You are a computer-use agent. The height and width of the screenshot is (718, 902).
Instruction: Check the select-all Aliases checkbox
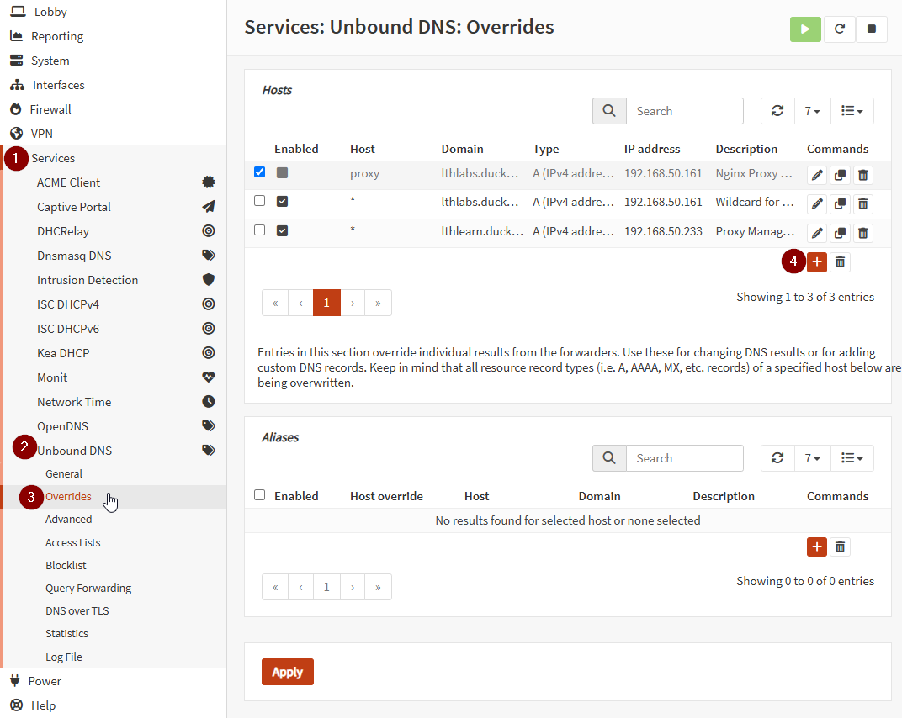coord(259,495)
